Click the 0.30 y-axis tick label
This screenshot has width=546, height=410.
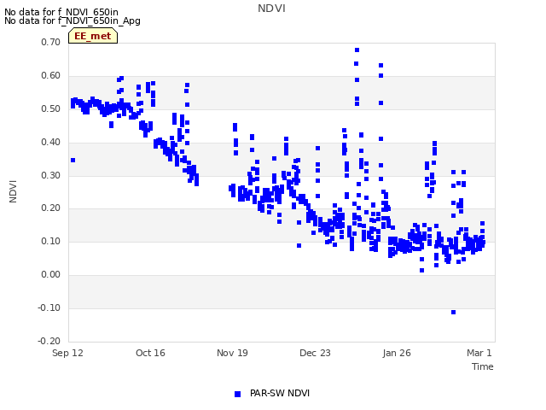point(51,175)
